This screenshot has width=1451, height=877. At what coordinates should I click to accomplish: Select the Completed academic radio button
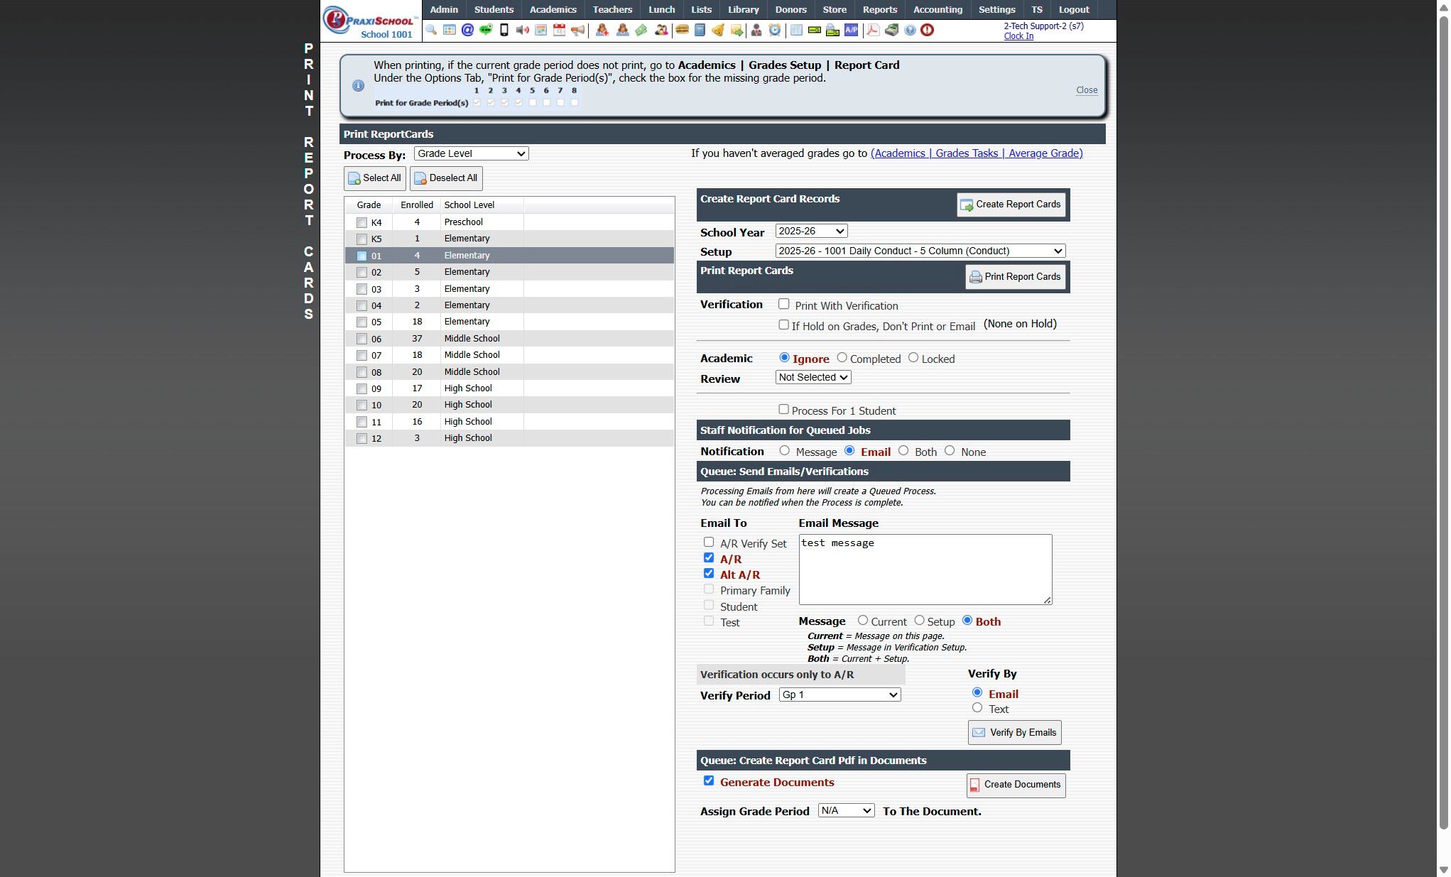point(842,358)
